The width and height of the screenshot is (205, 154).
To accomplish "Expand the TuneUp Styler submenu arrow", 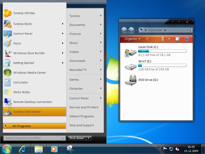I will click(63, 24).
